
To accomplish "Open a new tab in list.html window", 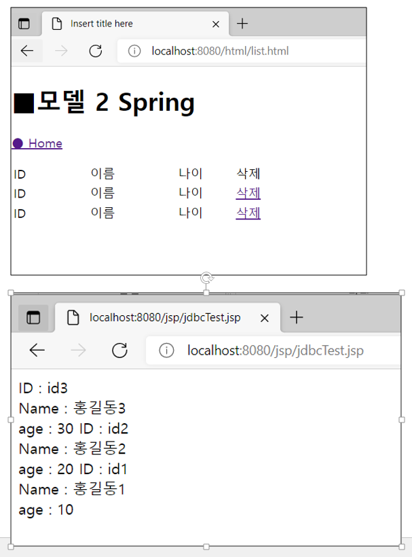I will 242,24.
